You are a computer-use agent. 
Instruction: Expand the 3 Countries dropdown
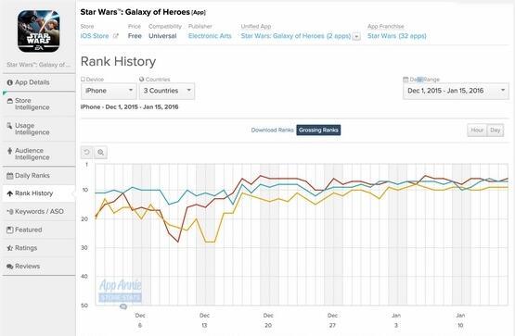pos(167,91)
